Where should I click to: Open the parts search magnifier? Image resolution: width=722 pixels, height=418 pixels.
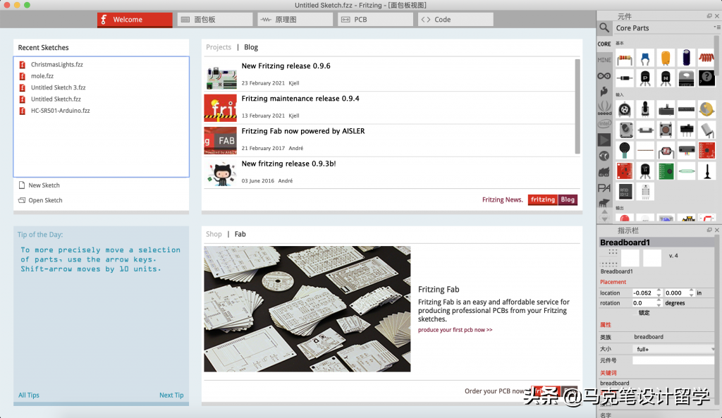(x=604, y=27)
